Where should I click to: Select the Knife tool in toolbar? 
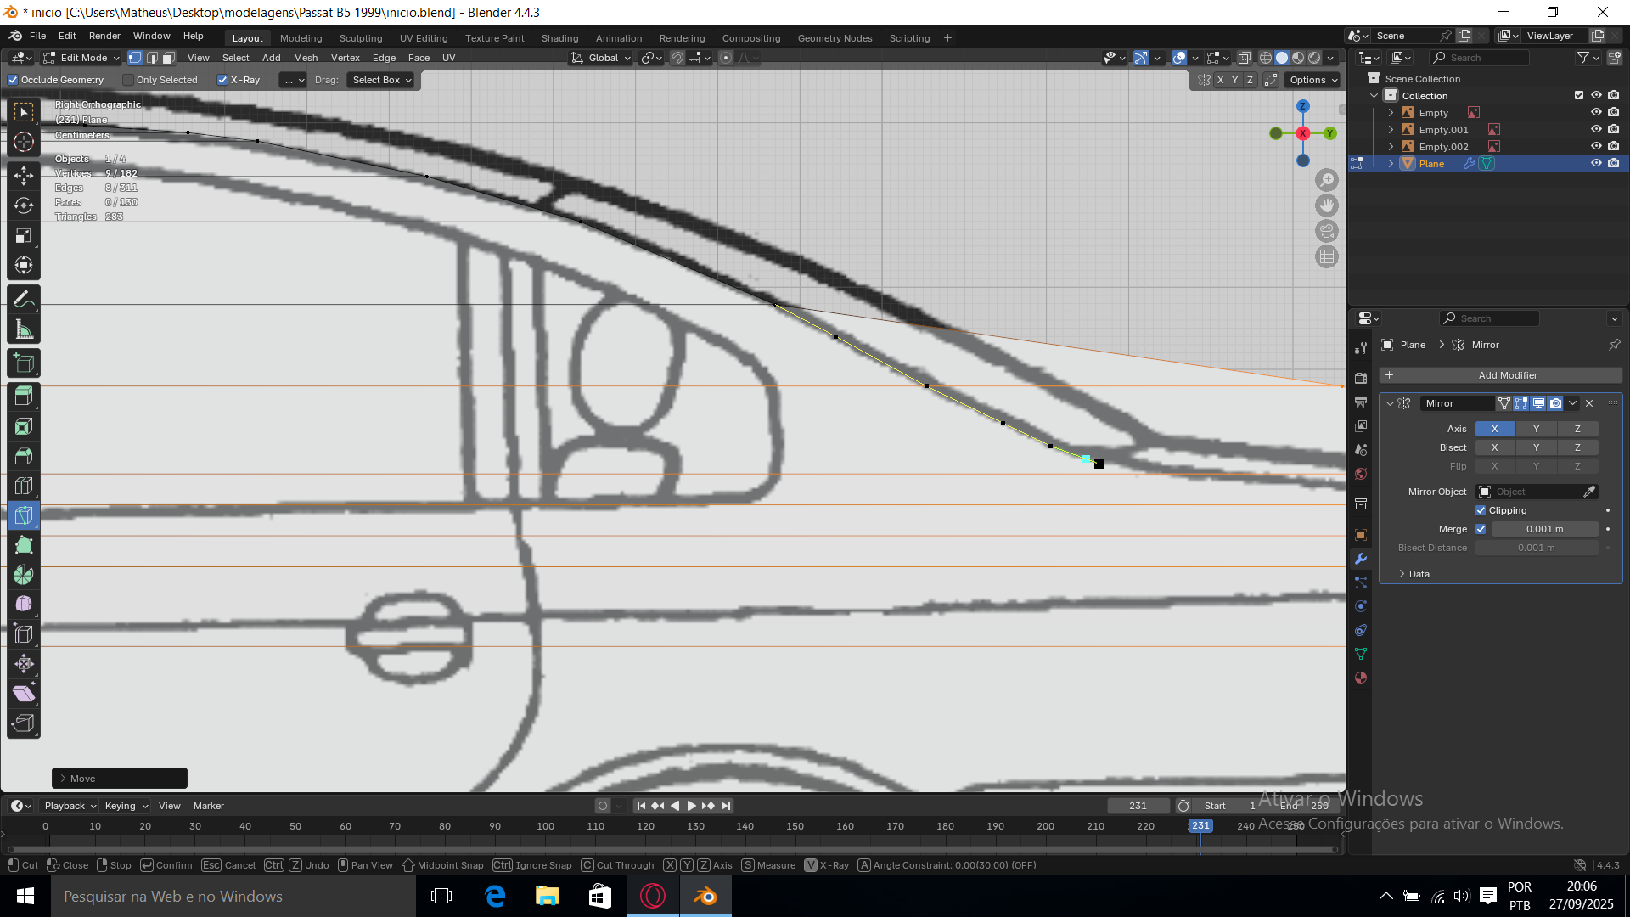click(24, 515)
